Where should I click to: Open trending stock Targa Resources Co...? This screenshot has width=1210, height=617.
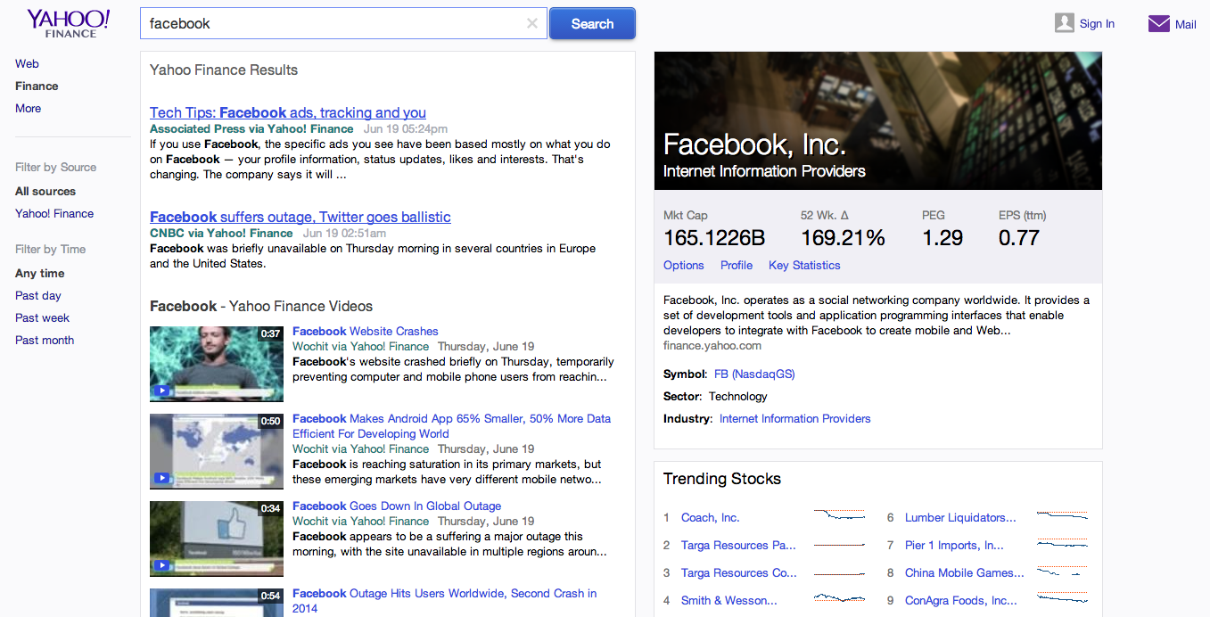coord(739,572)
